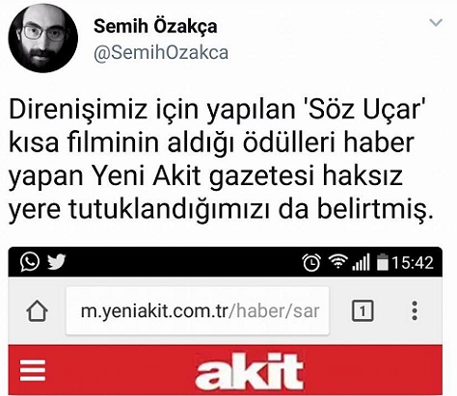This screenshot has width=457, height=396.
Task: Open Semih Özakça profile picture
Action: pyautogui.click(x=42, y=39)
